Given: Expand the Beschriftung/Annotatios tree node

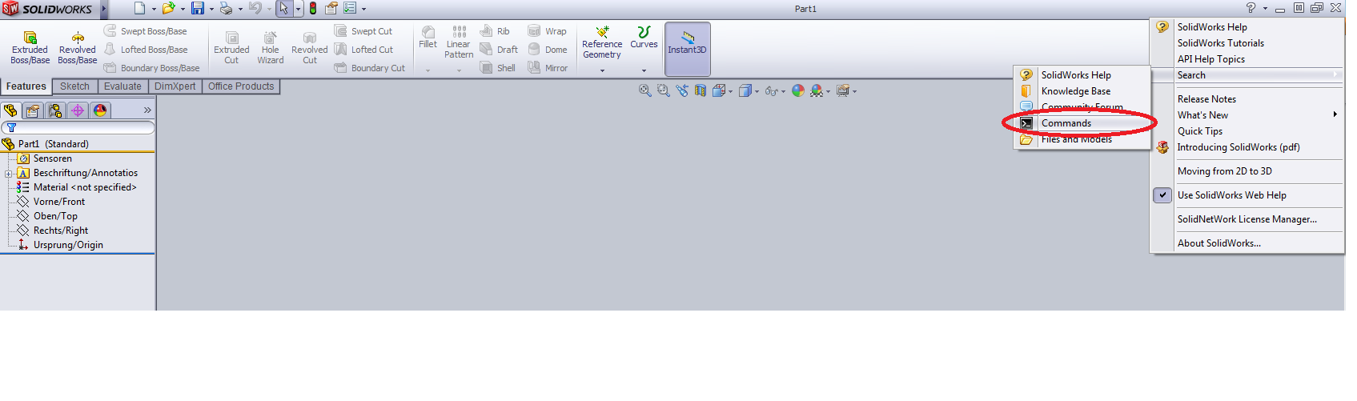Looking at the screenshot, I should (8, 174).
